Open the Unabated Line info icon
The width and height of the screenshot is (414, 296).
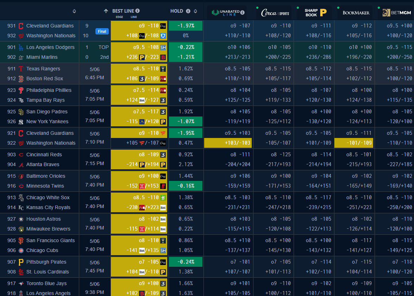pos(242,12)
